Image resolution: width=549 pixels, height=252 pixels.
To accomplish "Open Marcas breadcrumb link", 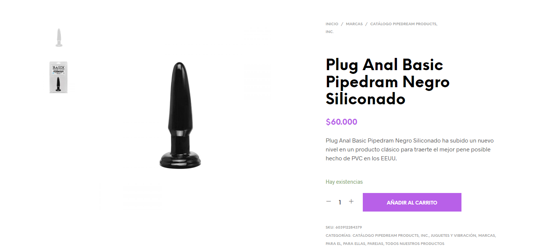I will tap(354, 24).
